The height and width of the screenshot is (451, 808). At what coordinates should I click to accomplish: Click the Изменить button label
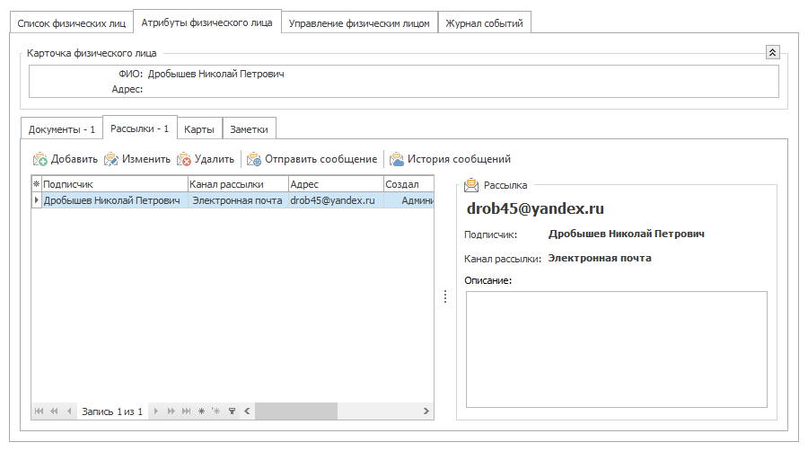tap(145, 159)
